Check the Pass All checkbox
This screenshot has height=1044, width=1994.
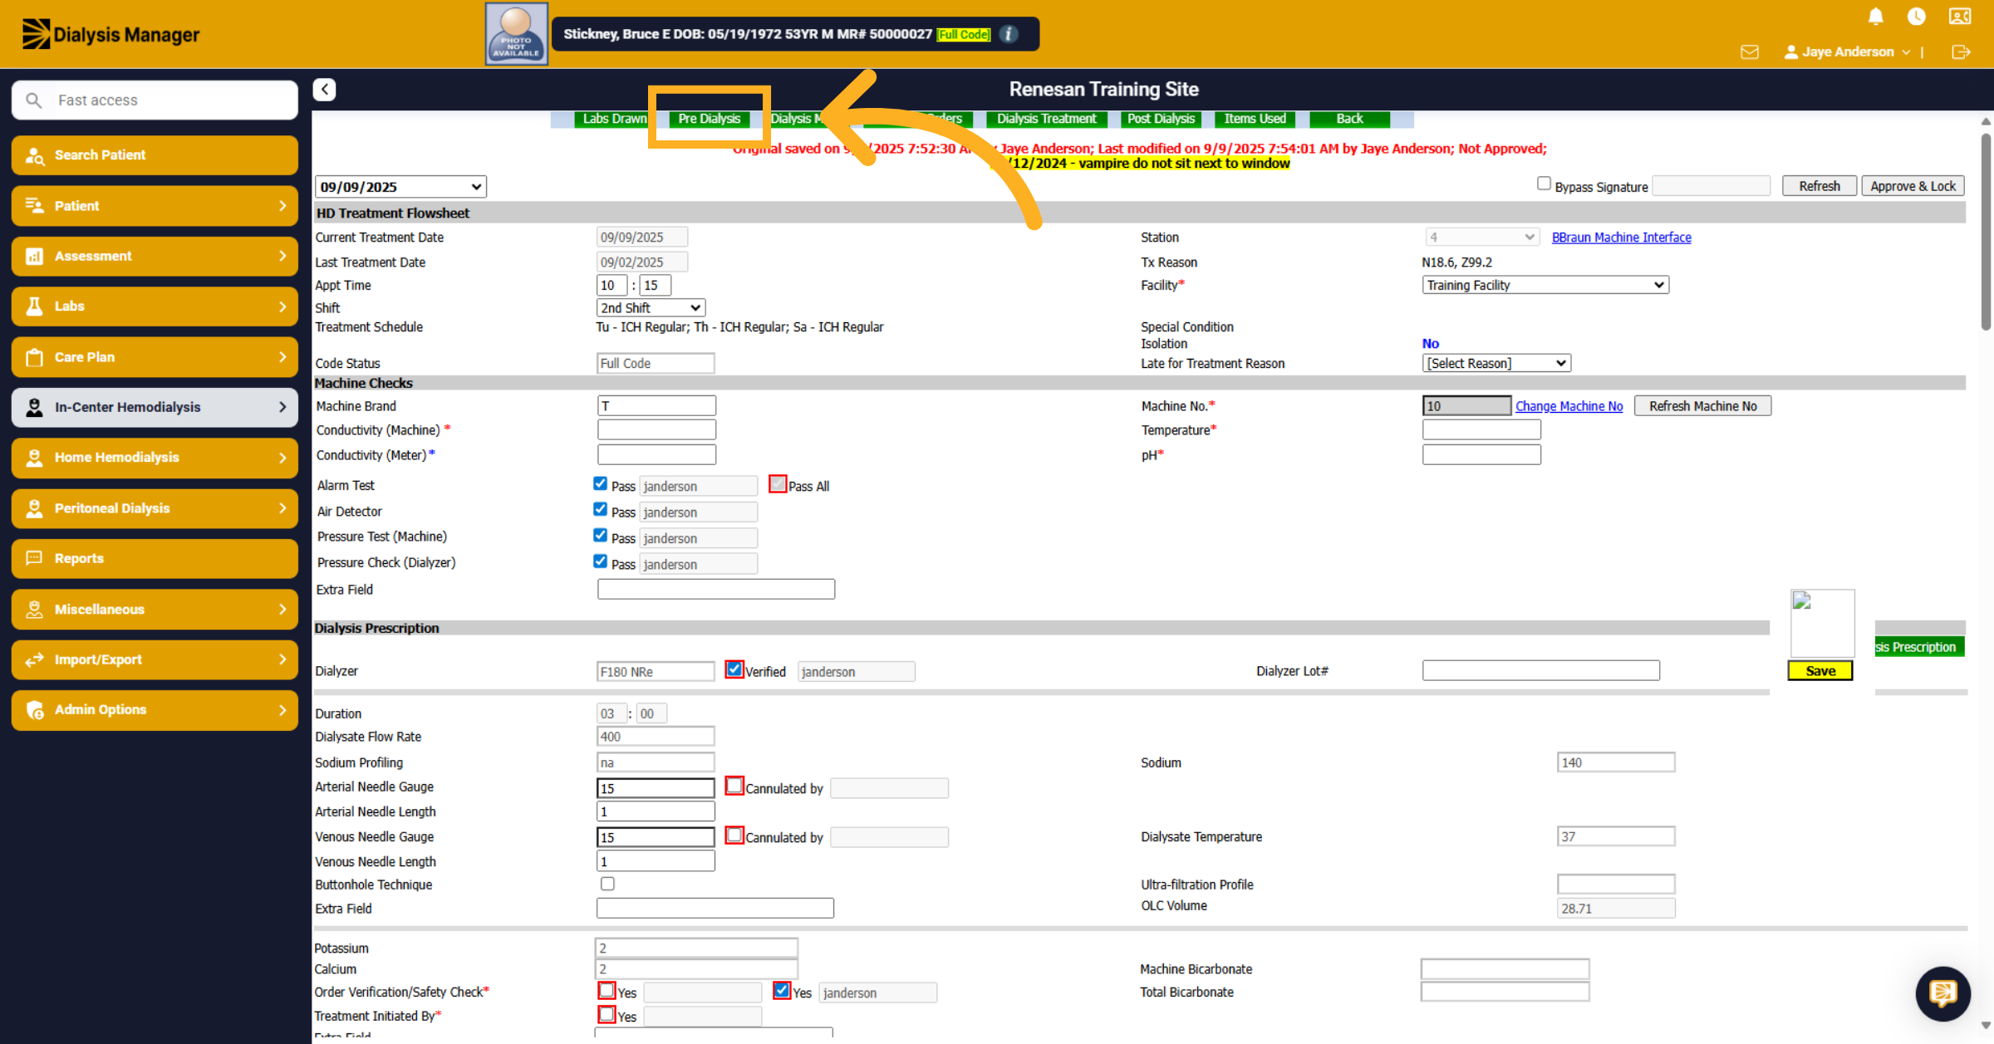click(x=778, y=483)
